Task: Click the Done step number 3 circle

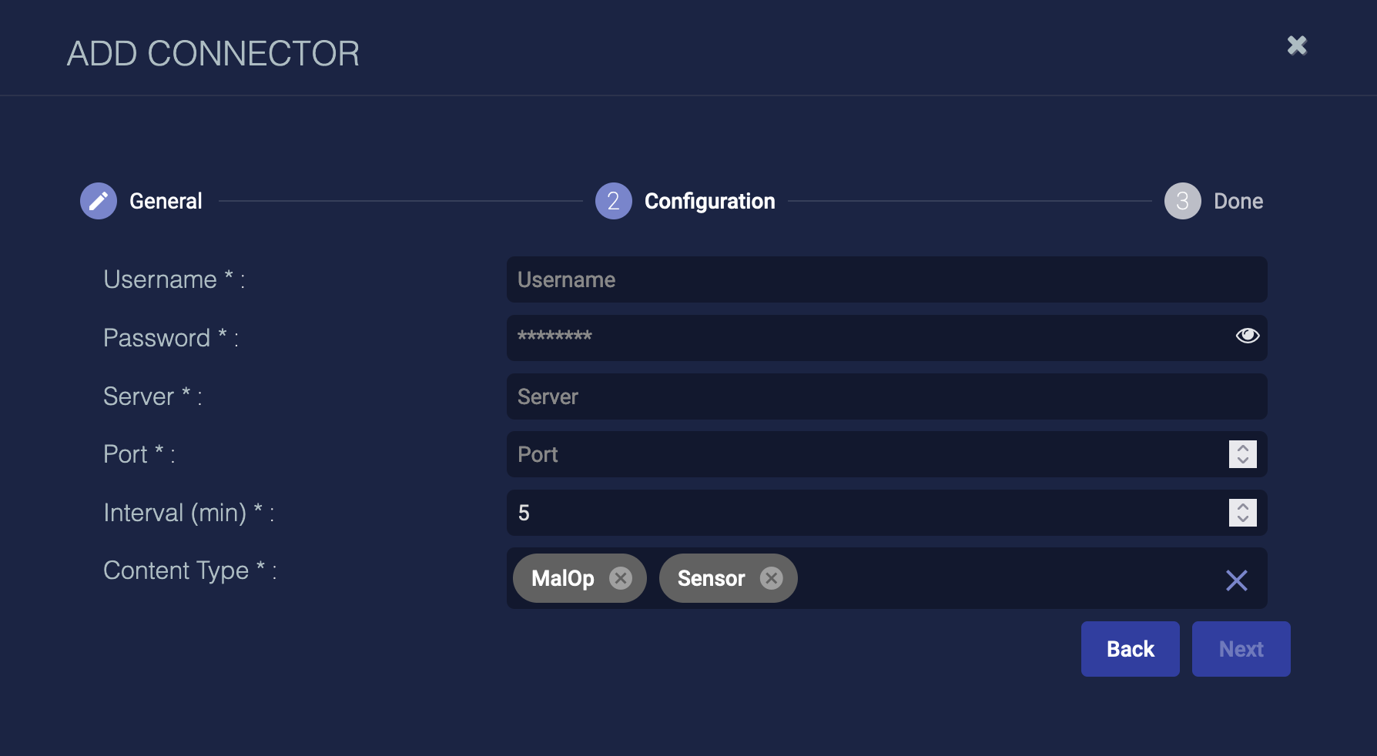Action: pyautogui.click(x=1182, y=201)
